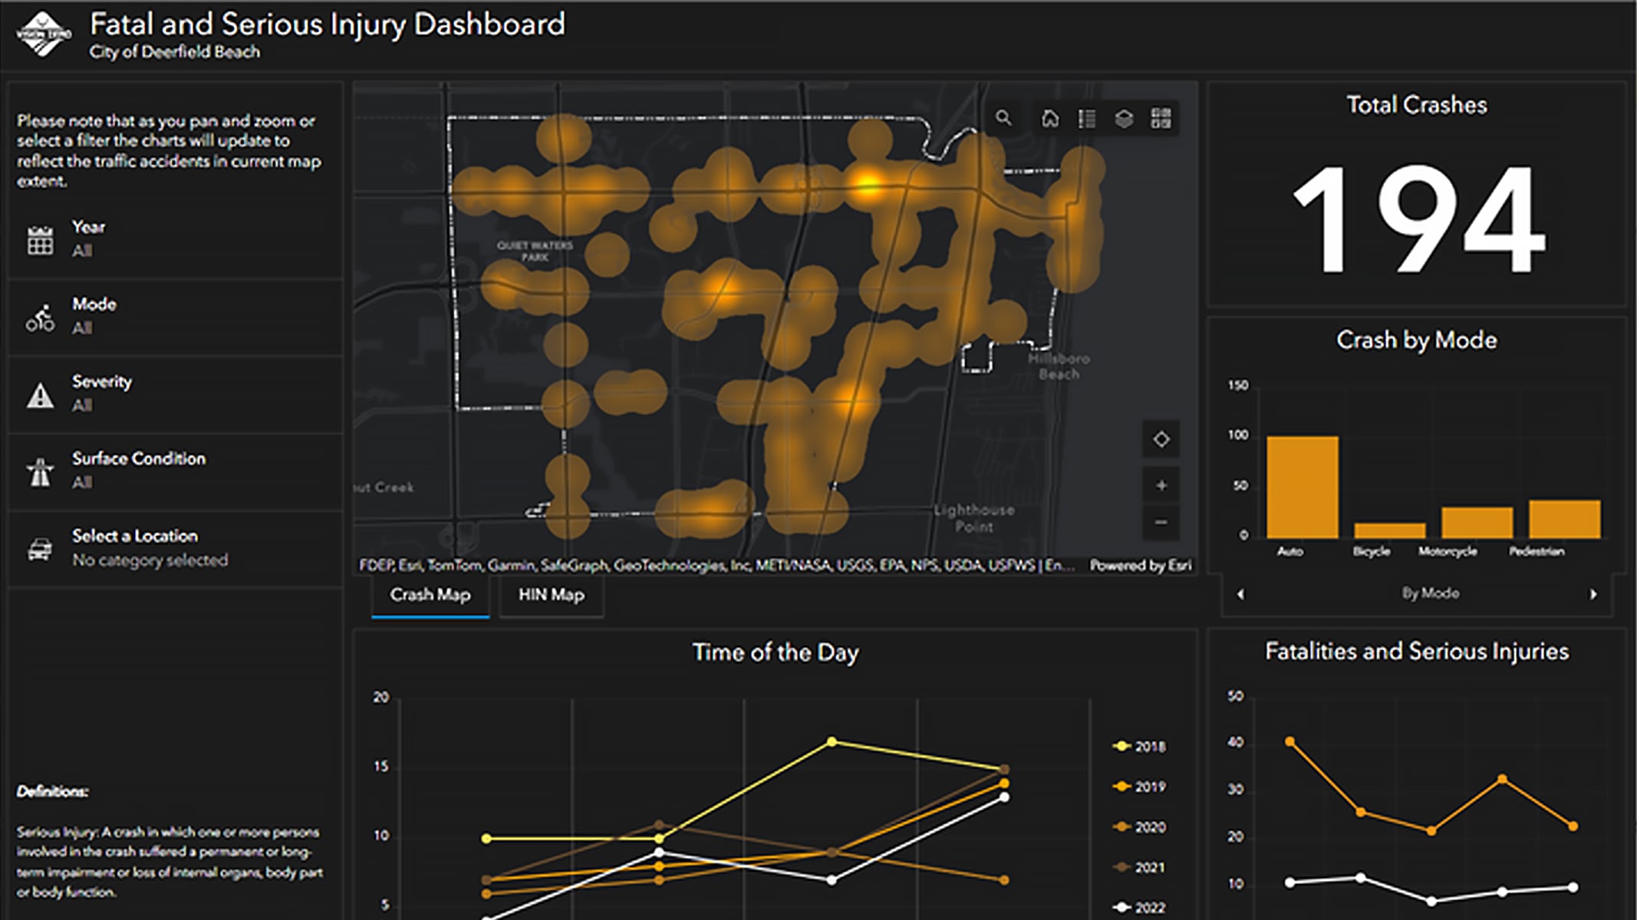The width and height of the screenshot is (1637, 920).
Task: Click the Definitions heading
Action: click(53, 791)
